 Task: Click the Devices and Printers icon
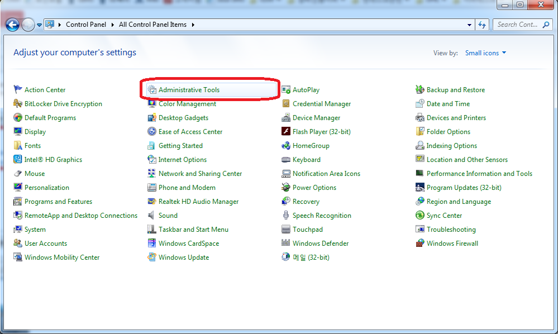point(420,117)
